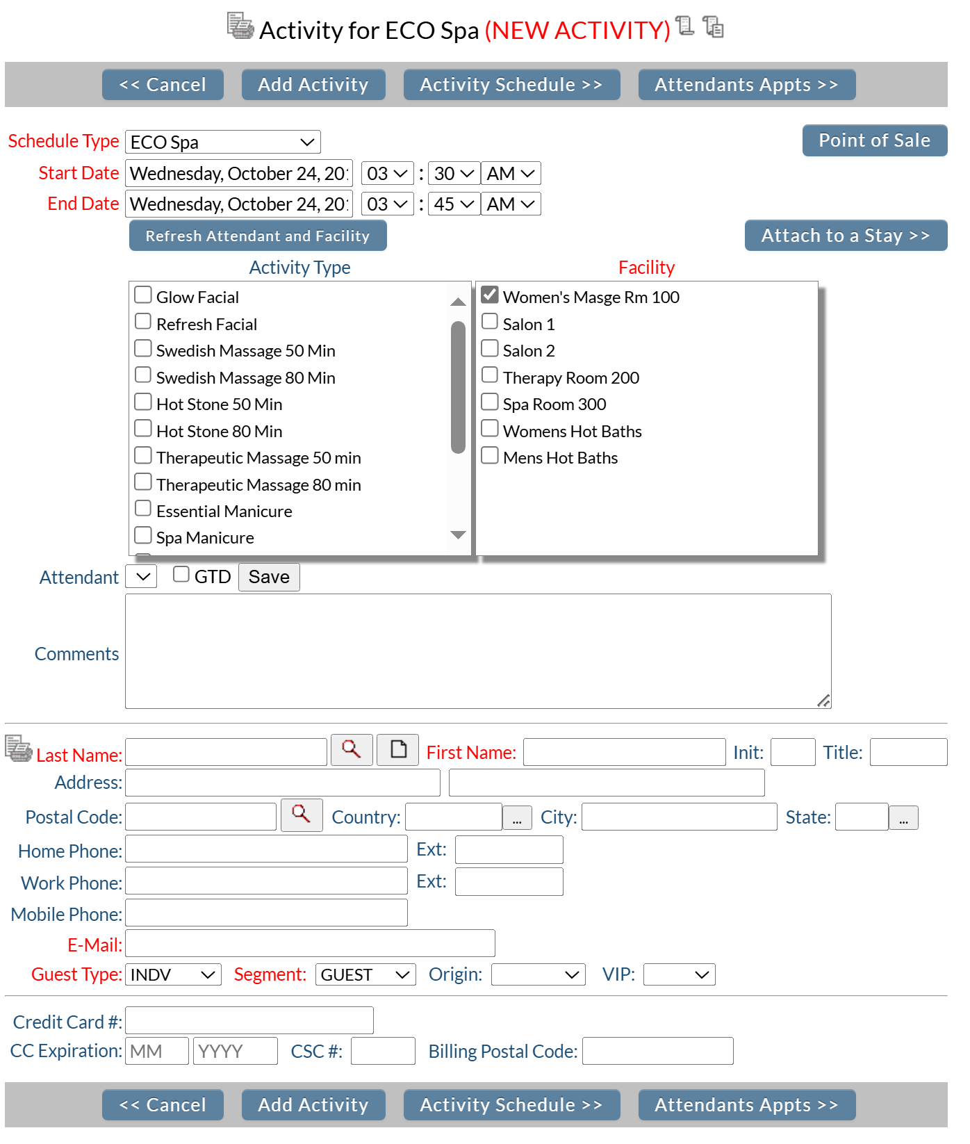The width and height of the screenshot is (970, 1144).
Task: Click bottom Add Activity button
Action: 313,1104
